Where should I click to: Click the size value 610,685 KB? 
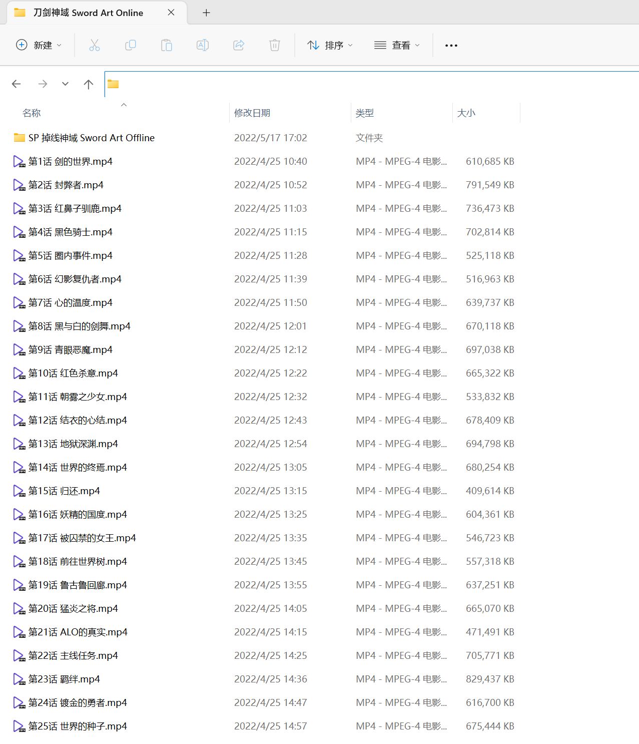[x=490, y=161]
